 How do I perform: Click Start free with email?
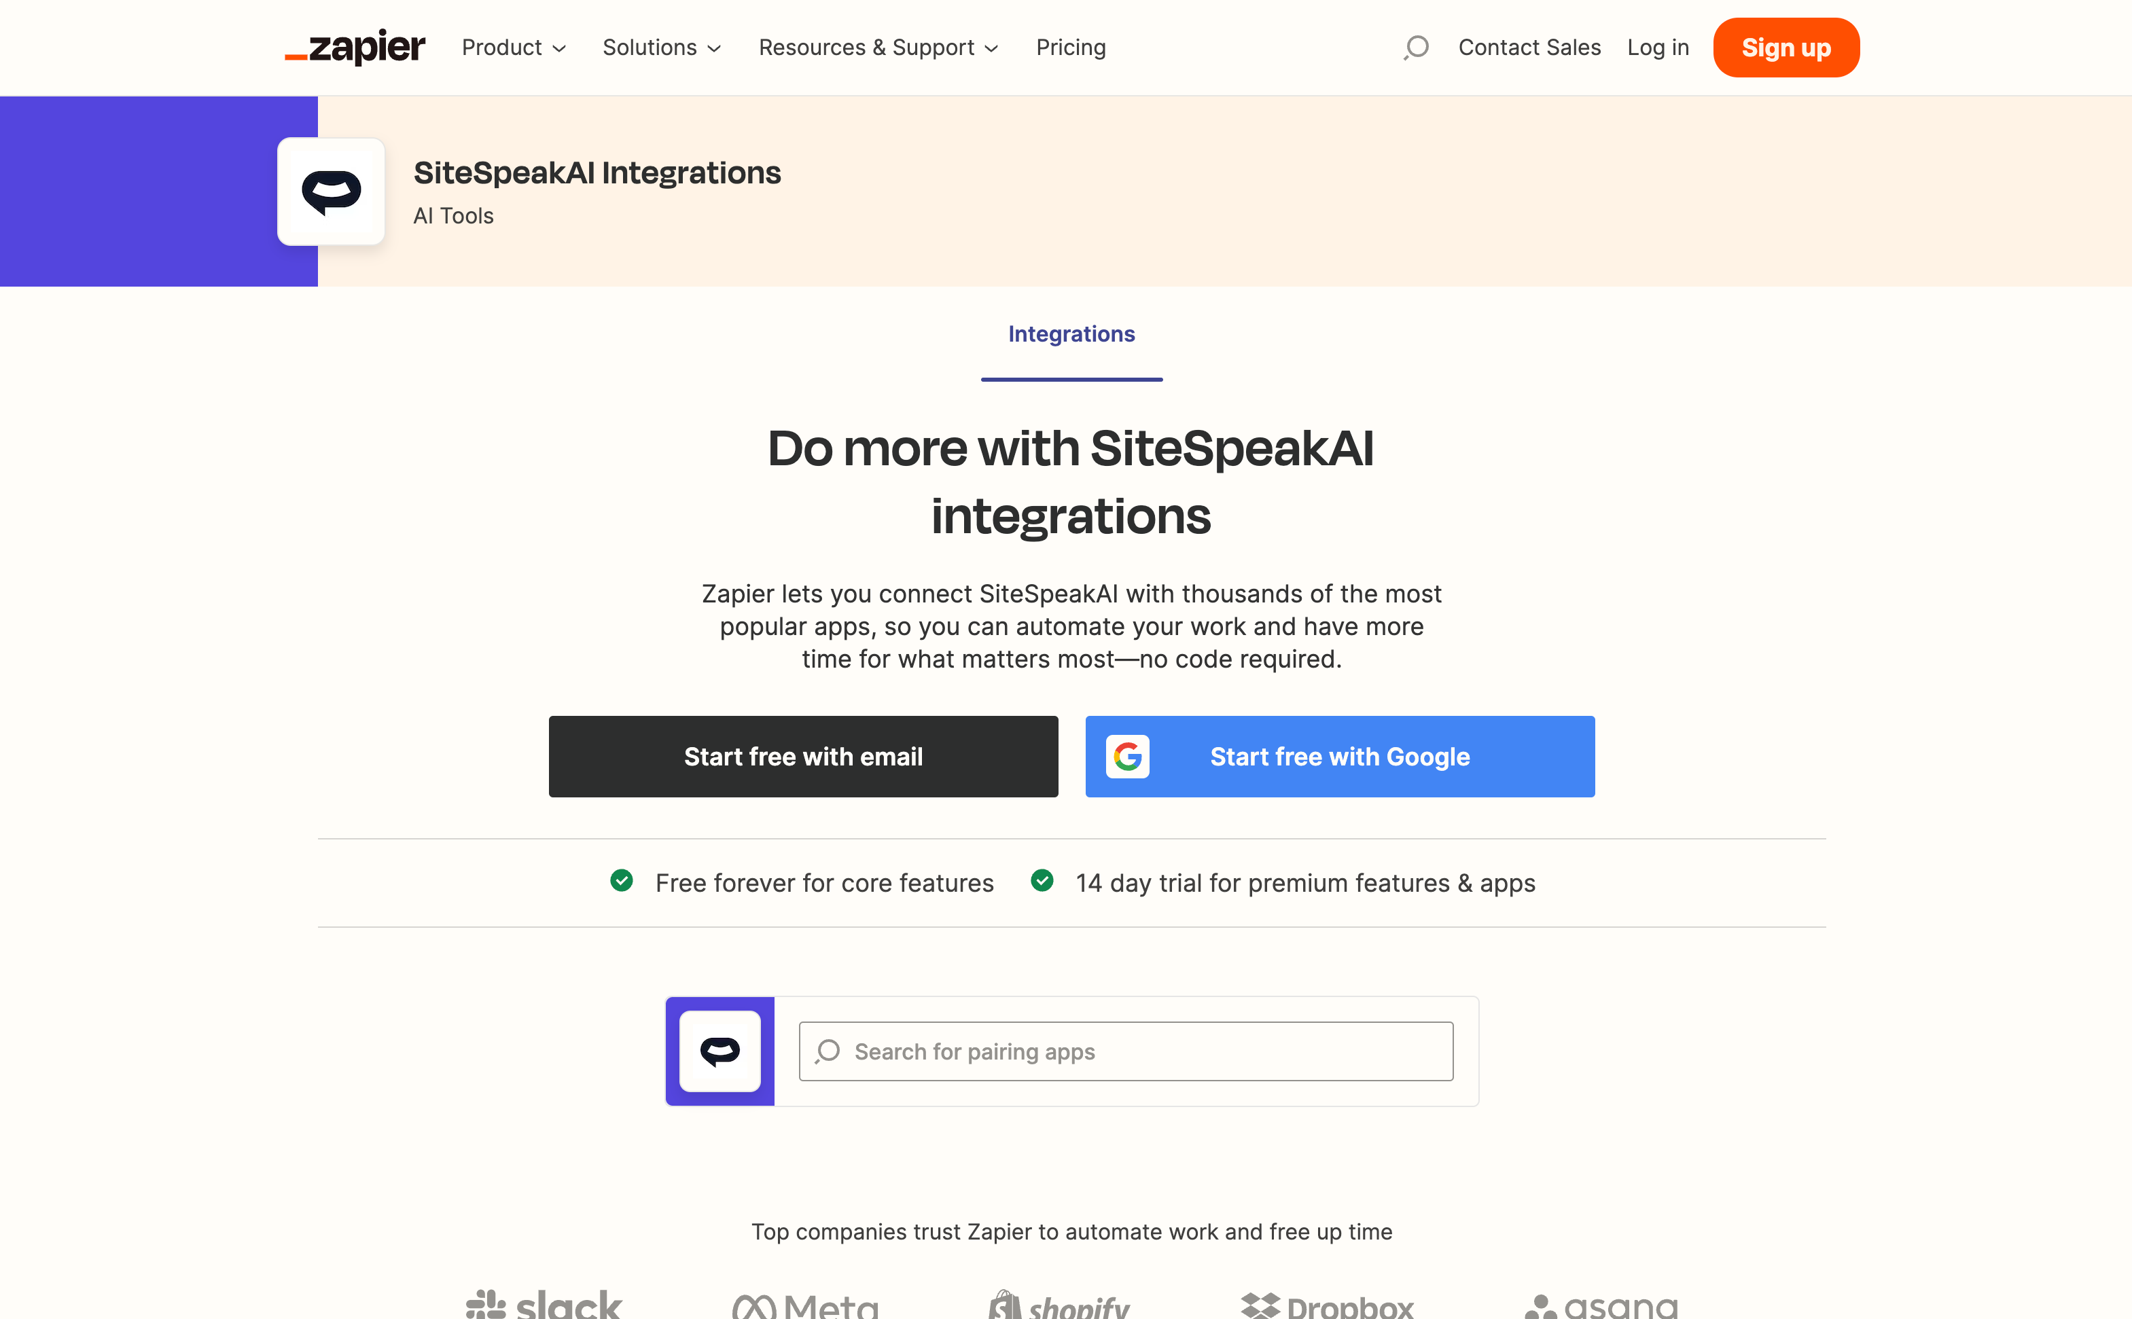(803, 757)
